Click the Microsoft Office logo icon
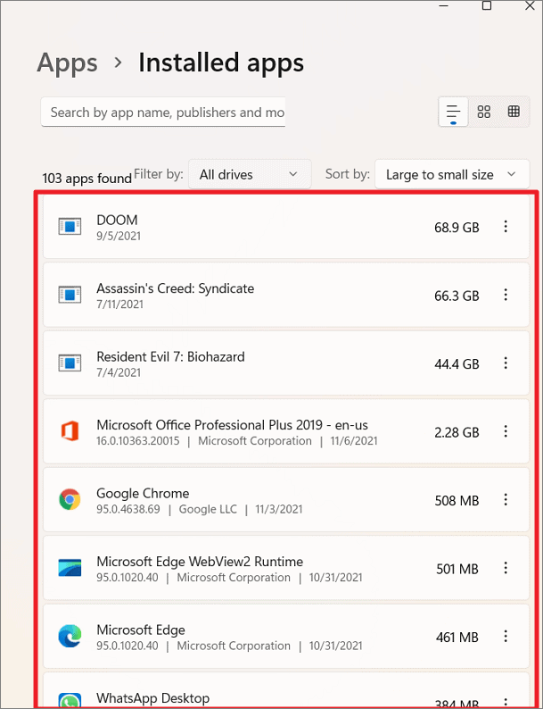 click(70, 431)
